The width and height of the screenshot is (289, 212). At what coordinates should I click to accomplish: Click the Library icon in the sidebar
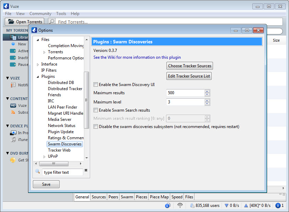tap(13, 37)
